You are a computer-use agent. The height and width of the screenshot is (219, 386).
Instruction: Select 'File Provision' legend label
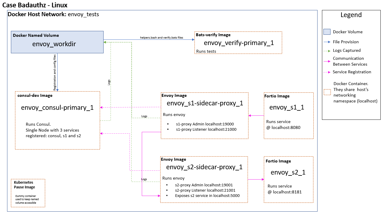(346, 42)
